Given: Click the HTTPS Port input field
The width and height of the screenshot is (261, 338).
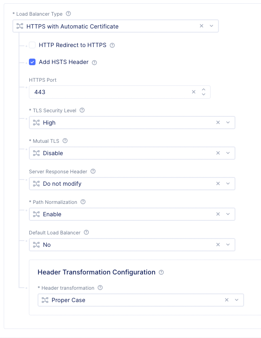Looking at the screenshot, I should coord(107,92).
